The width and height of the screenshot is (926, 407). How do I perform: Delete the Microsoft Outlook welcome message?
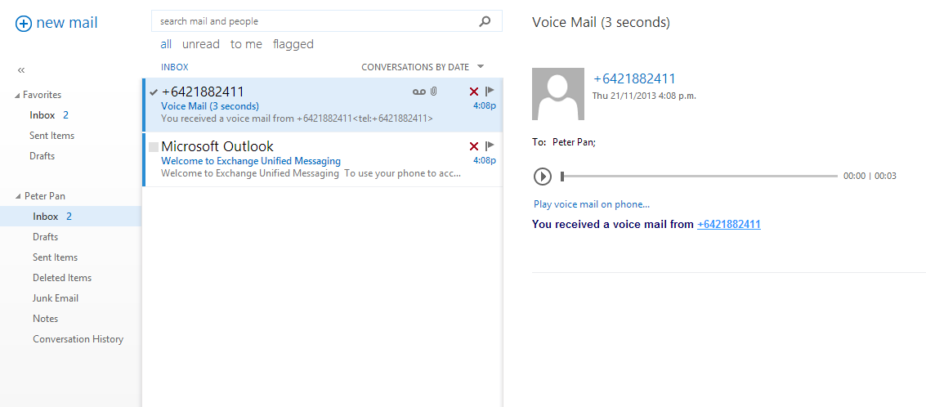click(x=474, y=146)
